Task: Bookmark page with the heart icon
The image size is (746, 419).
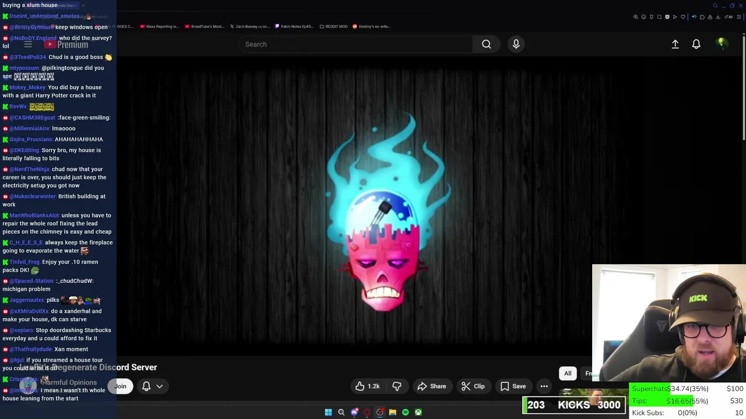Action: [x=683, y=17]
